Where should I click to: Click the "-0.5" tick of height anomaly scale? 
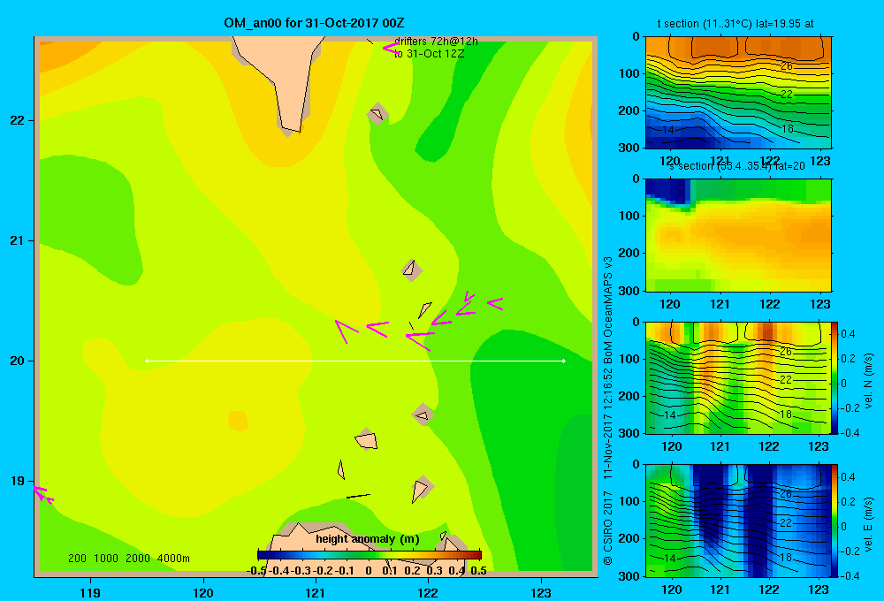(256, 571)
